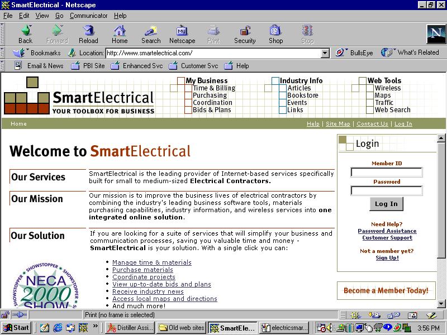Open the Help folder in personal toolbar
The image size is (447, 335).
[x=236, y=66]
